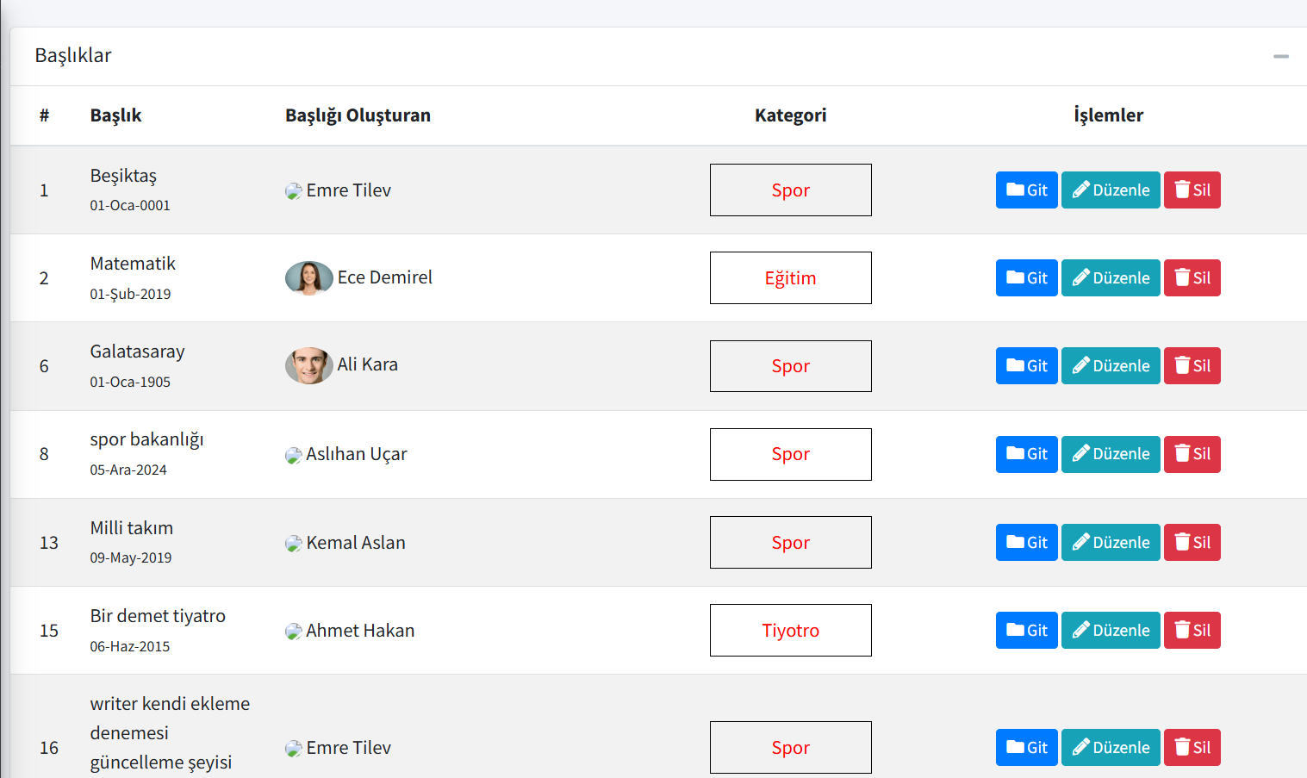
Task: Click Emre Tilev's broken avatar icon in first row
Action: 294,191
